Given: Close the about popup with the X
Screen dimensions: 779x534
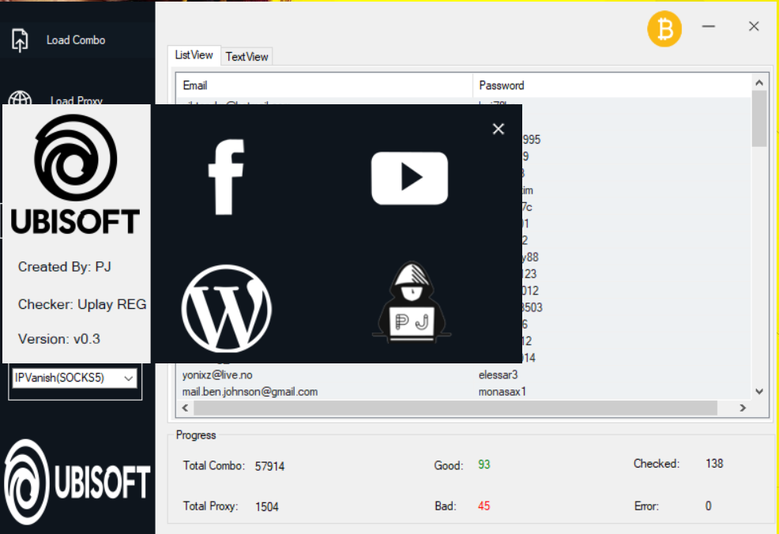Looking at the screenshot, I should coord(499,129).
